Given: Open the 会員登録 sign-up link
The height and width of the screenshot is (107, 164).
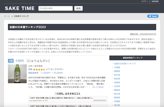Looking at the screenshot, I should [155, 1].
